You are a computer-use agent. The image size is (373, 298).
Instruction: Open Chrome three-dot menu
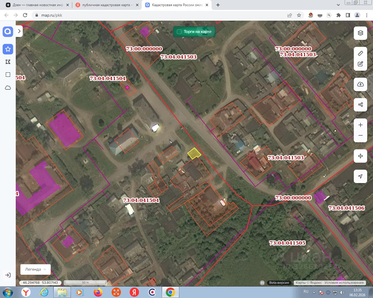coord(367,15)
